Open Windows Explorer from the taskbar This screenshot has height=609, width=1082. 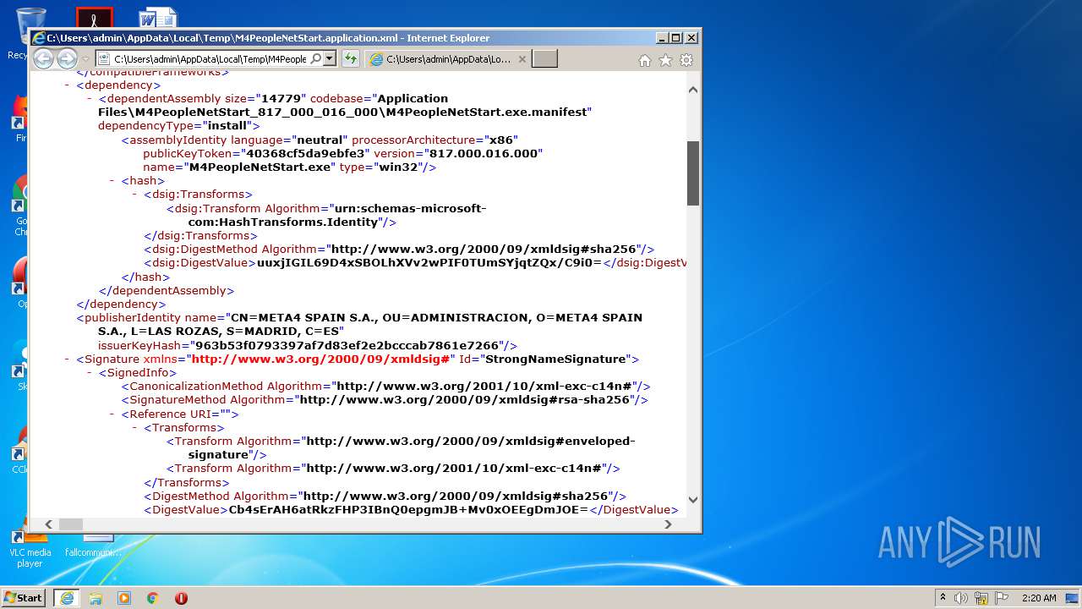[96, 597]
